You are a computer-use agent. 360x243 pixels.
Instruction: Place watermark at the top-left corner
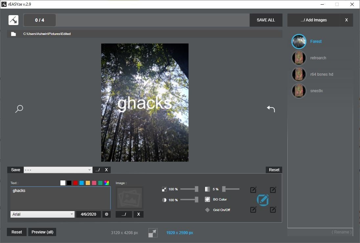coord(253,190)
